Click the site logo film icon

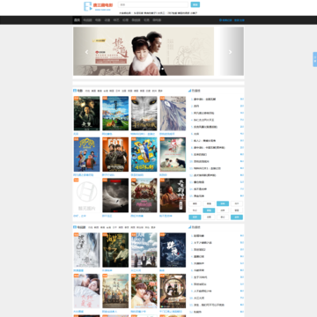click(x=88, y=6)
